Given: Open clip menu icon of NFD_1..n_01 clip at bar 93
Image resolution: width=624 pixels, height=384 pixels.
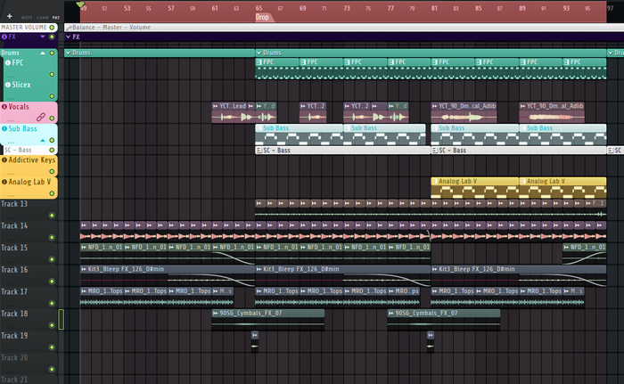Looking at the screenshot, I should pyautogui.click(x=566, y=247).
